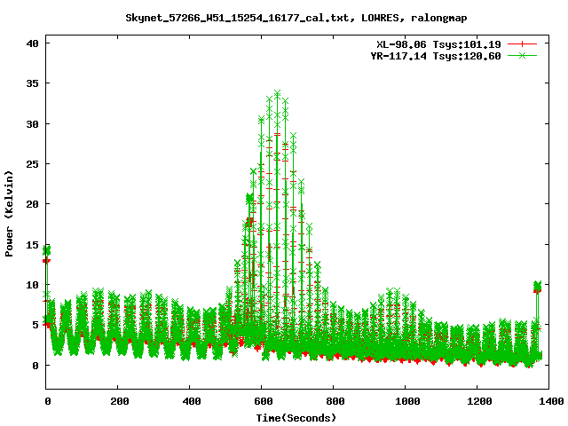Click x-axis tick label 1000

click(x=407, y=401)
